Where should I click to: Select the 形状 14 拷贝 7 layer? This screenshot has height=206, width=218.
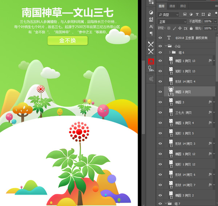click(x=186, y=185)
